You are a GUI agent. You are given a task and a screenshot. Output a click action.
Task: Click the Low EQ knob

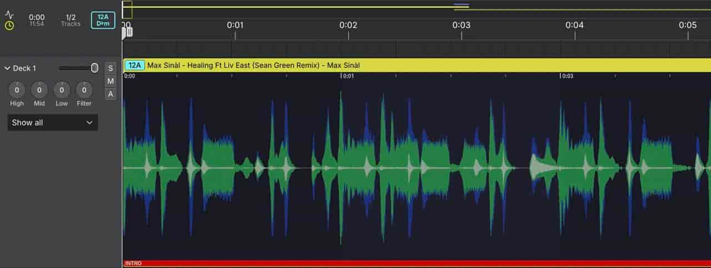pyautogui.click(x=62, y=90)
